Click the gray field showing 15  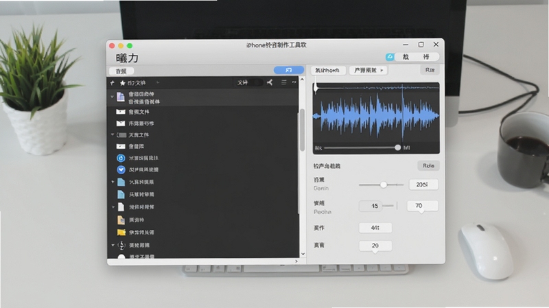(x=371, y=206)
